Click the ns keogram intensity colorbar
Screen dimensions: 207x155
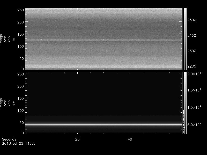pos(185,39)
